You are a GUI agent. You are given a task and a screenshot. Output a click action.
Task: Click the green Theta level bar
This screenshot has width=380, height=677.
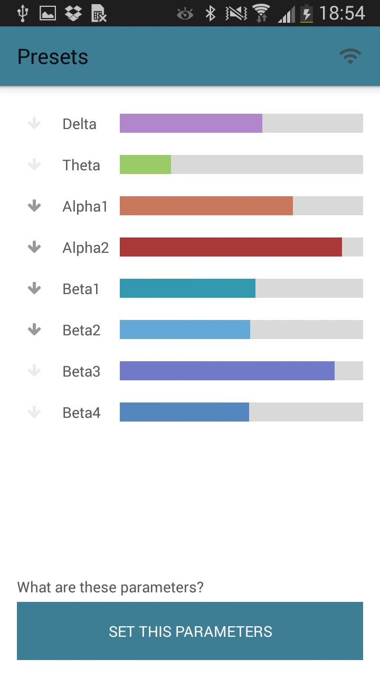pyautogui.click(x=241, y=164)
